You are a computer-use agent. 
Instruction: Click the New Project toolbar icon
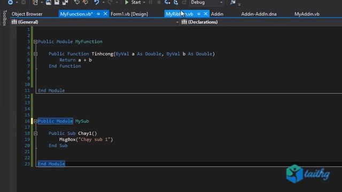tap(35, 2)
